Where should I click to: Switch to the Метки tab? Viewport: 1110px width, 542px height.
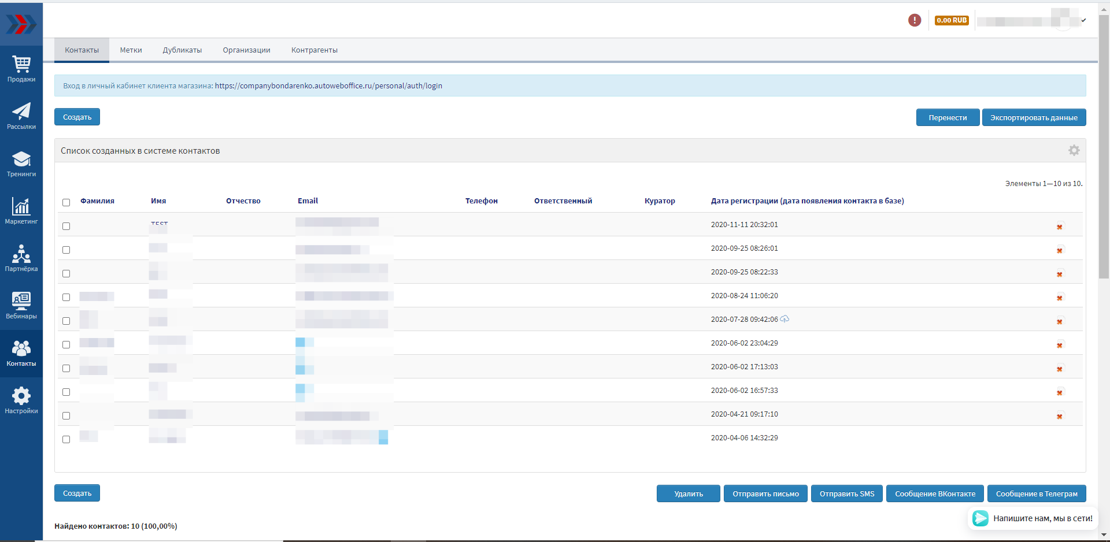[131, 50]
